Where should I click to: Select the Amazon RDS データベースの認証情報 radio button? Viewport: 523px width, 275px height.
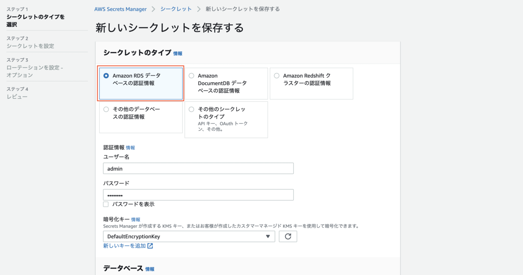pyautogui.click(x=106, y=75)
